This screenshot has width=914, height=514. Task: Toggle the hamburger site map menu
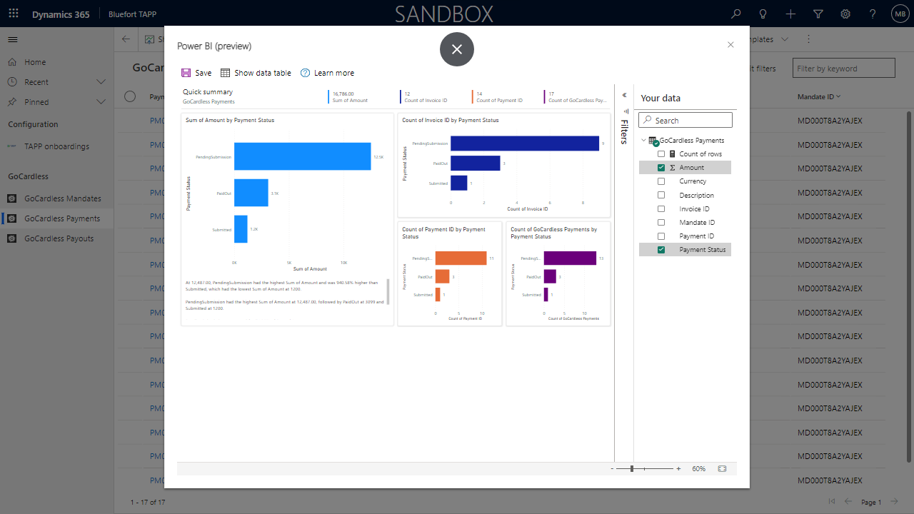coord(13,39)
